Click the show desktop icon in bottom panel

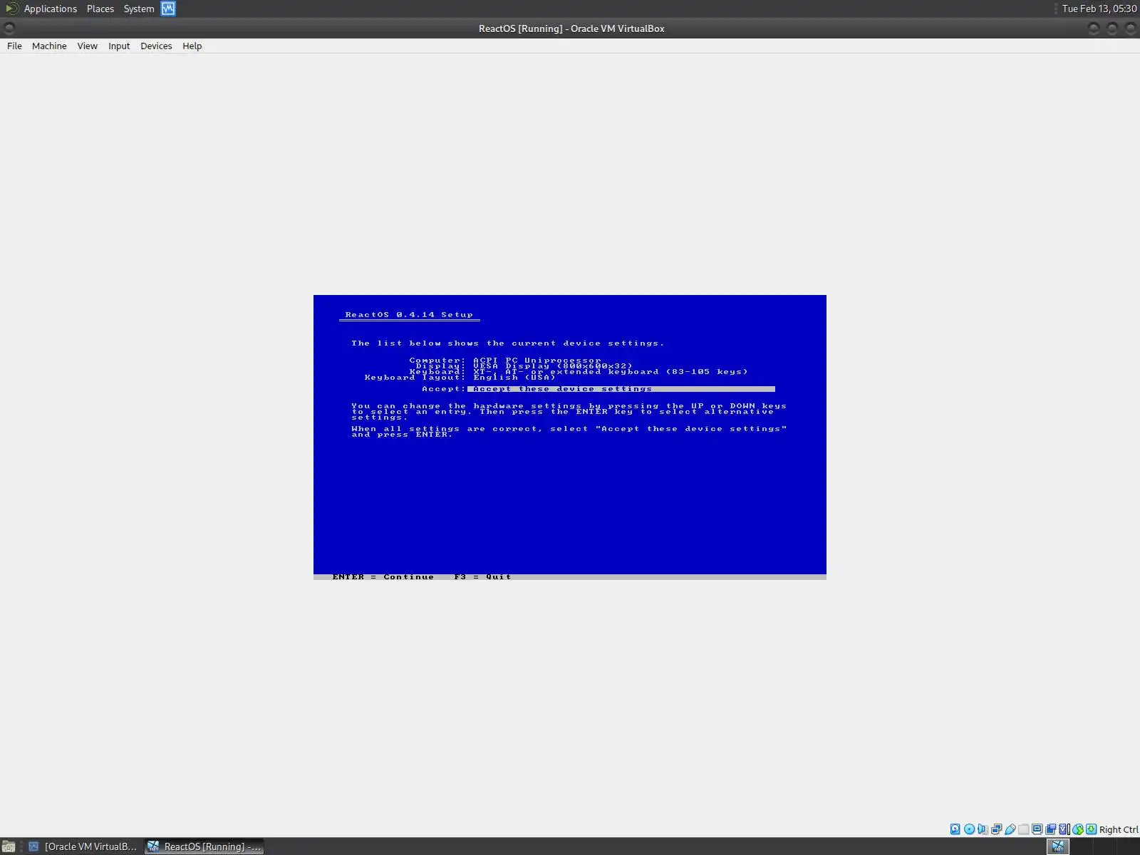(x=9, y=846)
